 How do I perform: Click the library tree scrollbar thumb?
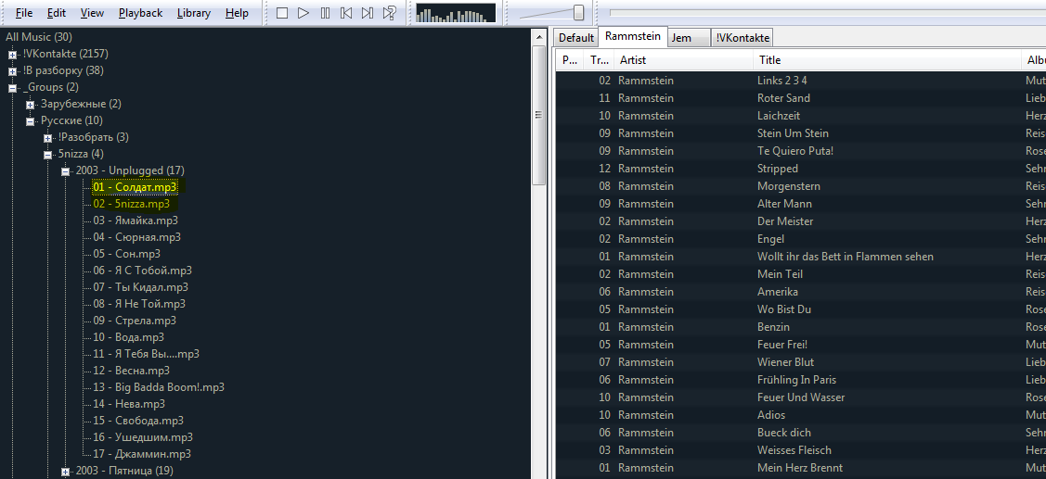point(538,115)
